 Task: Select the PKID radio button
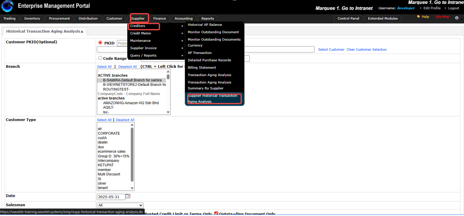(x=100, y=42)
